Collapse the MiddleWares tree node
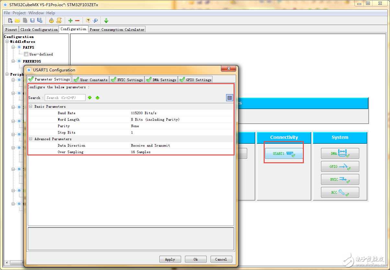The image size is (390, 270). (7, 42)
